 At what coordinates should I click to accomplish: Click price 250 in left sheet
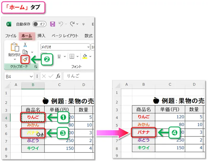pos(59,141)
